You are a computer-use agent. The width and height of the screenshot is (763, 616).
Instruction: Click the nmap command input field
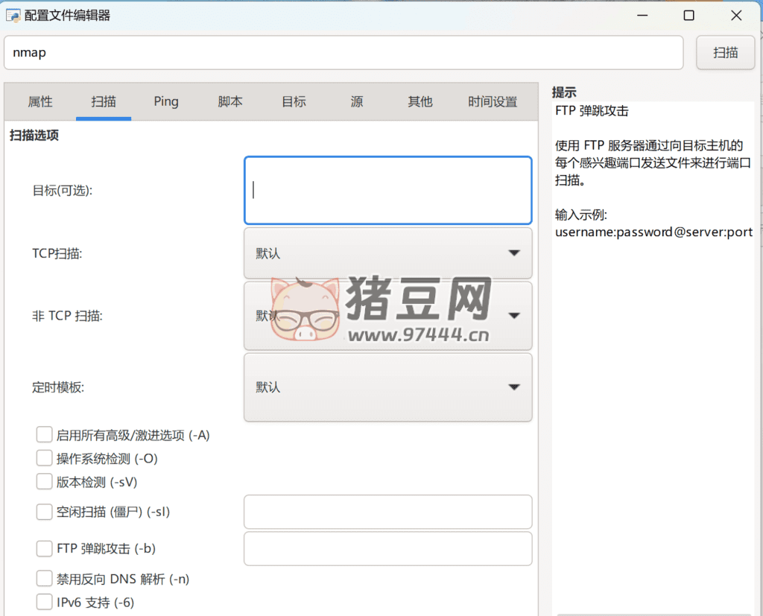343,53
